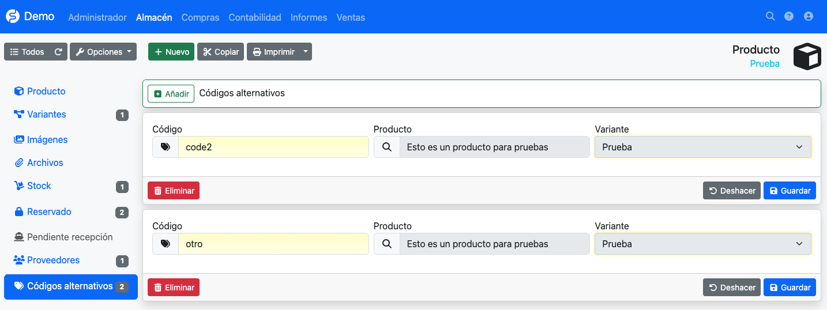The image size is (827, 310).
Task: Click the black product box icon
Action: (x=807, y=56)
